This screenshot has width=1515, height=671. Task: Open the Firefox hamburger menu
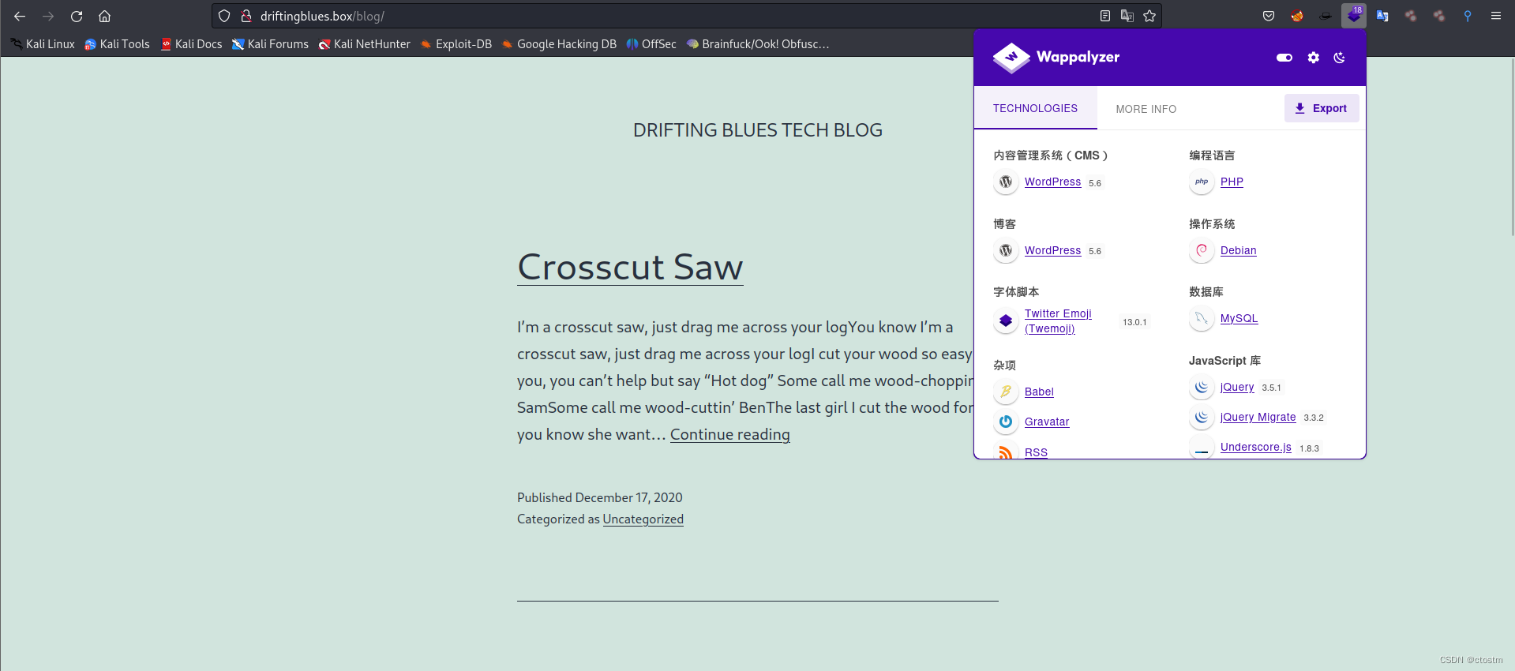point(1496,16)
